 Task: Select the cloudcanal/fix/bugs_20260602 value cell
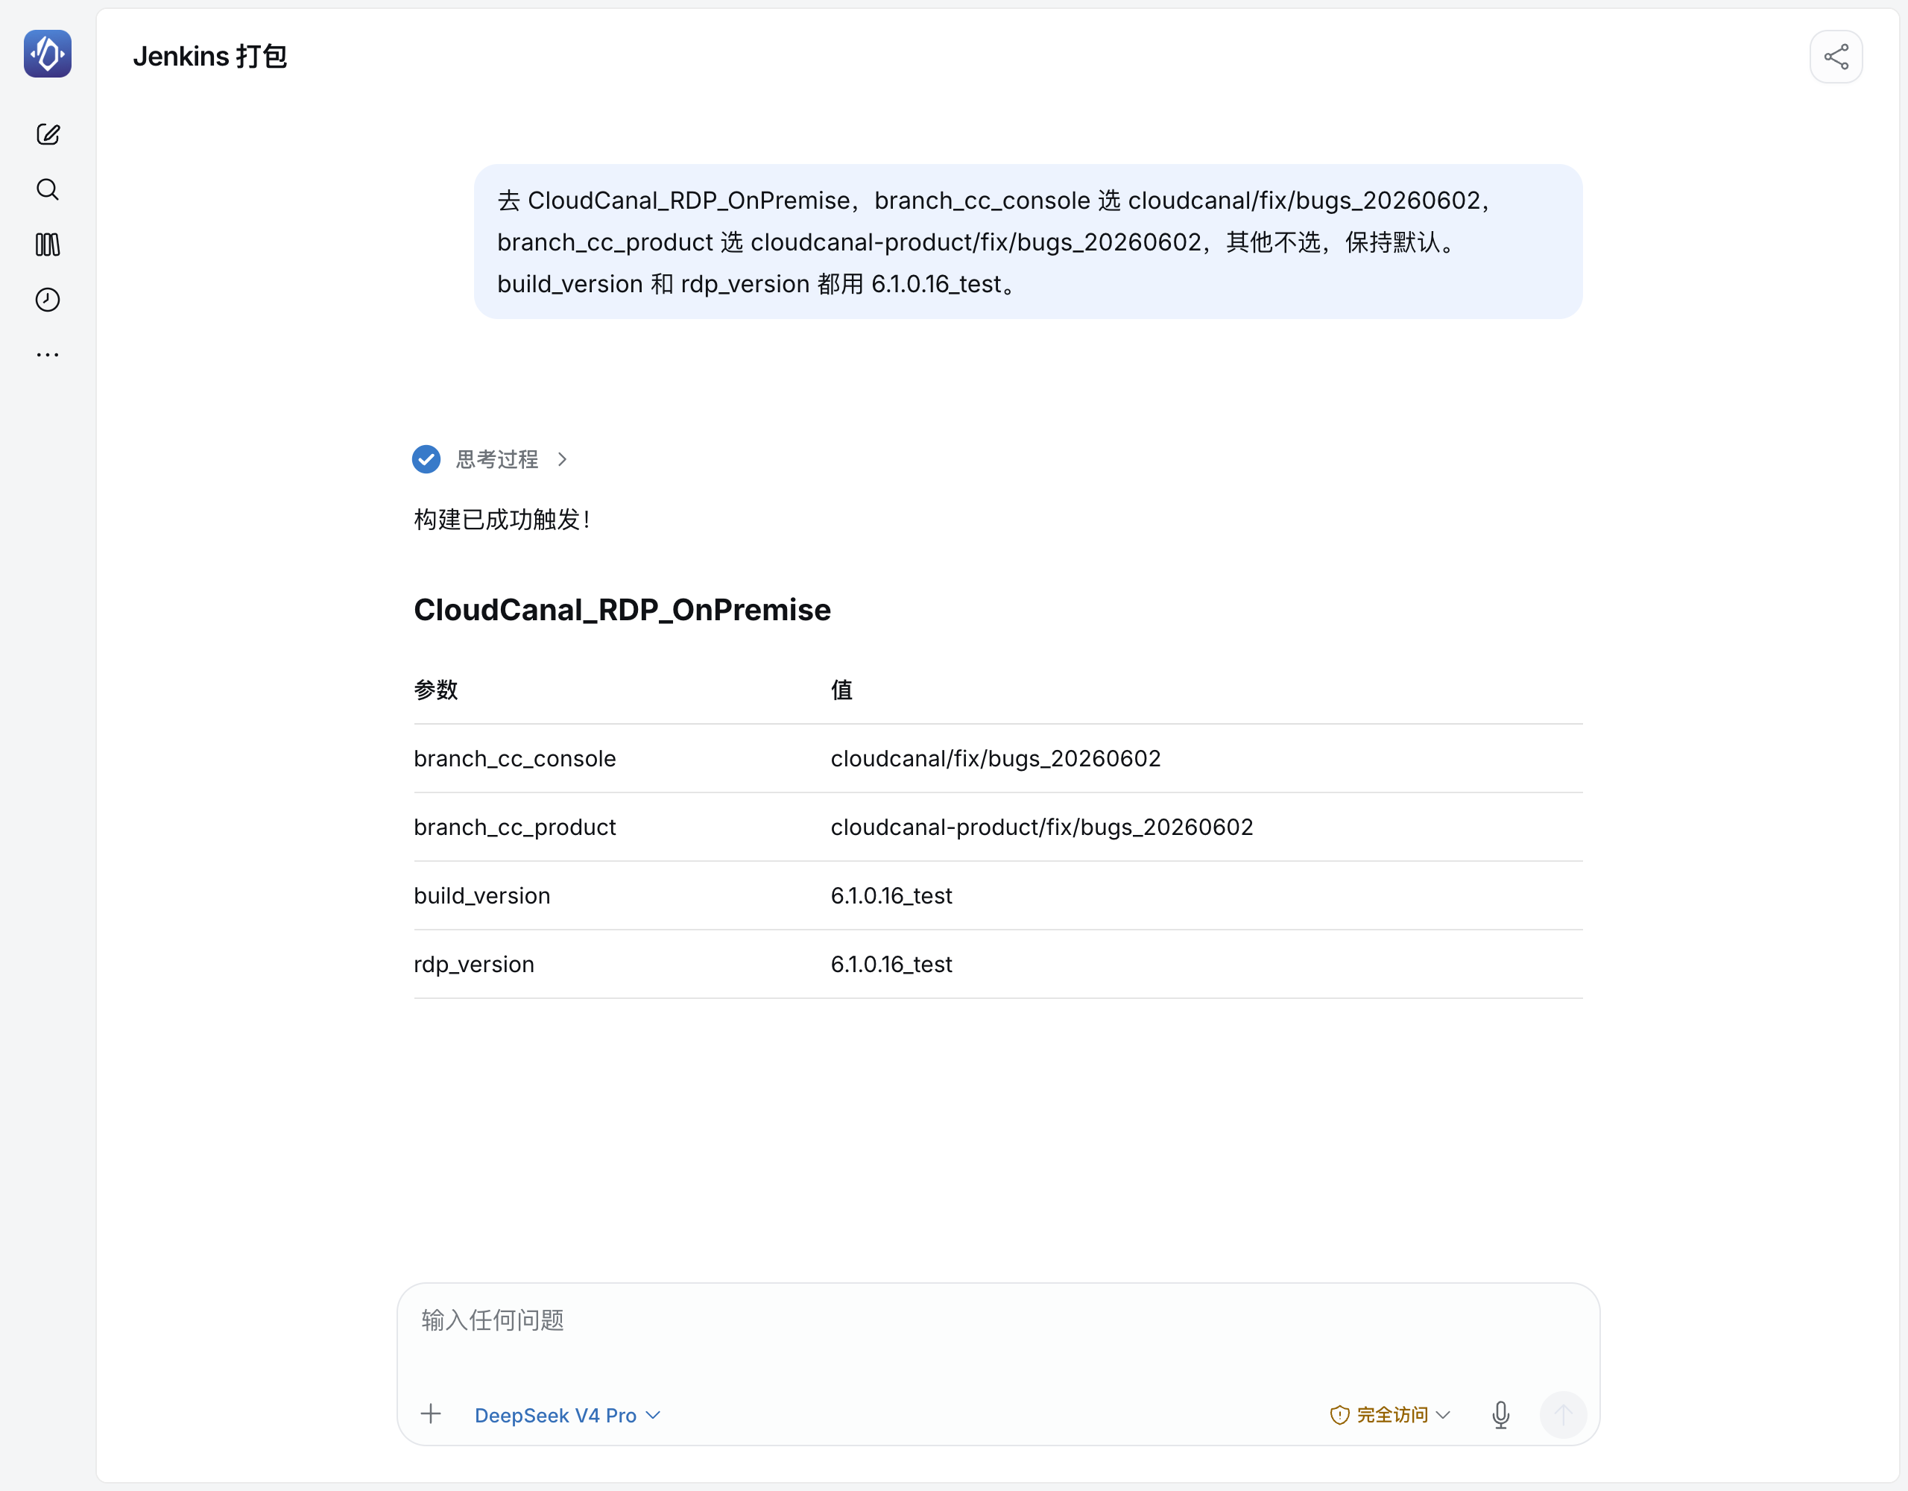pos(995,759)
